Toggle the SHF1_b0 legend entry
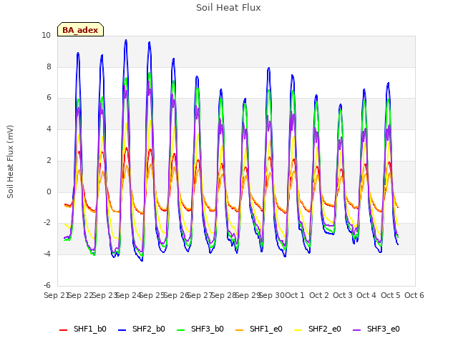Image resolution: width=458 pixels, height=343 pixels. click(83, 329)
